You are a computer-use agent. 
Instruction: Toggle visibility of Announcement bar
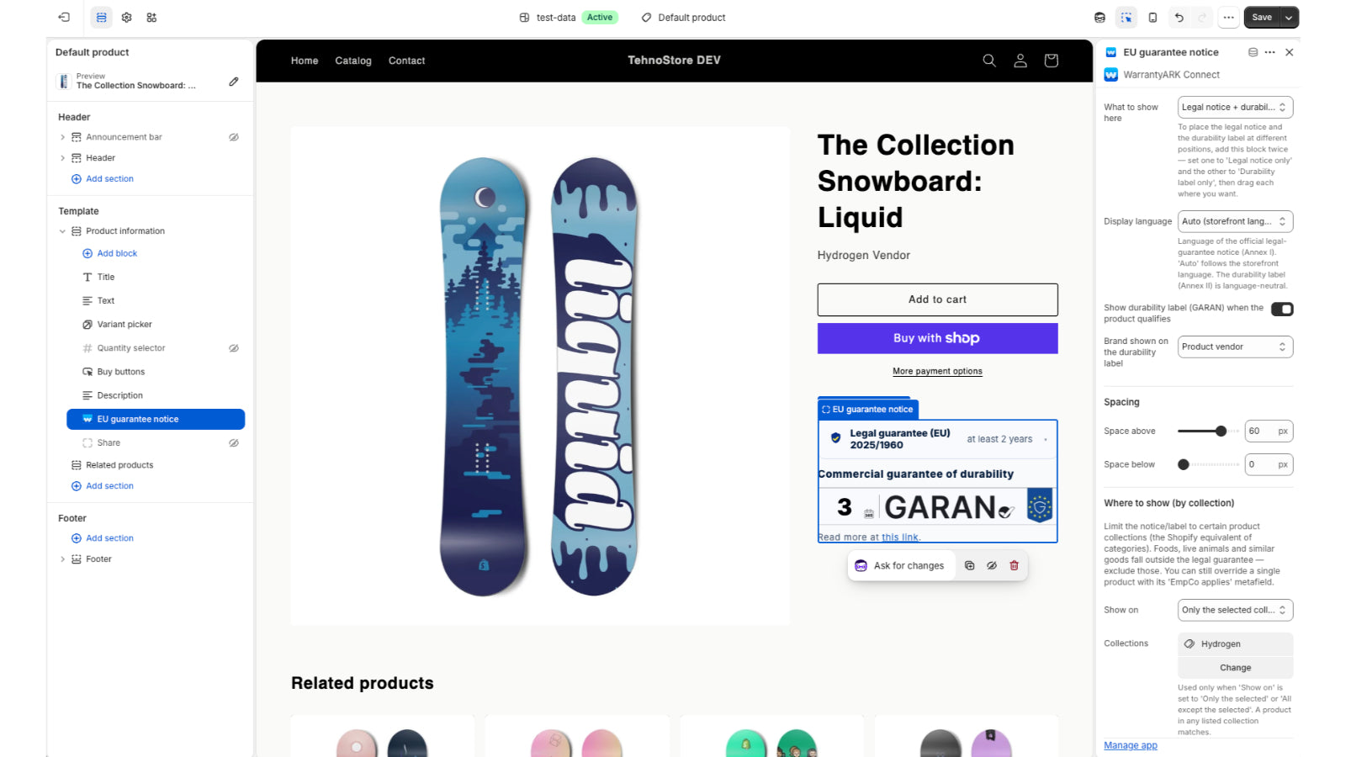pyautogui.click(x=234, y=137)
